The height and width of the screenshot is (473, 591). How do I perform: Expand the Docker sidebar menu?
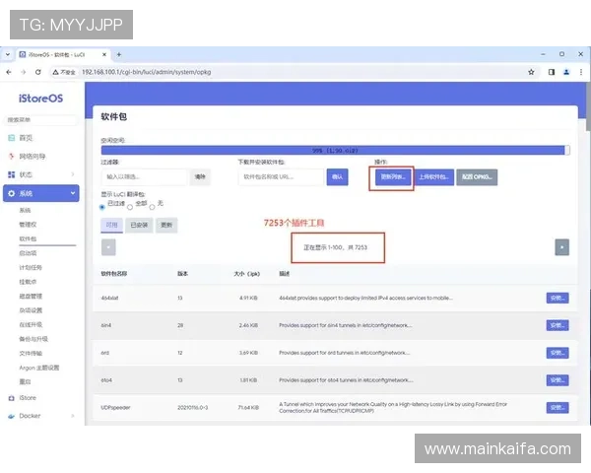click(x=40, y=416)
